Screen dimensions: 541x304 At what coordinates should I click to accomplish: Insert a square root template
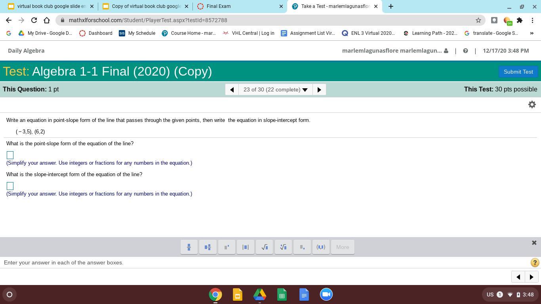(x=265, y=247)
